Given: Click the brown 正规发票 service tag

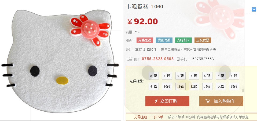Looking at the screenshot, I should [x=203, y=40].
